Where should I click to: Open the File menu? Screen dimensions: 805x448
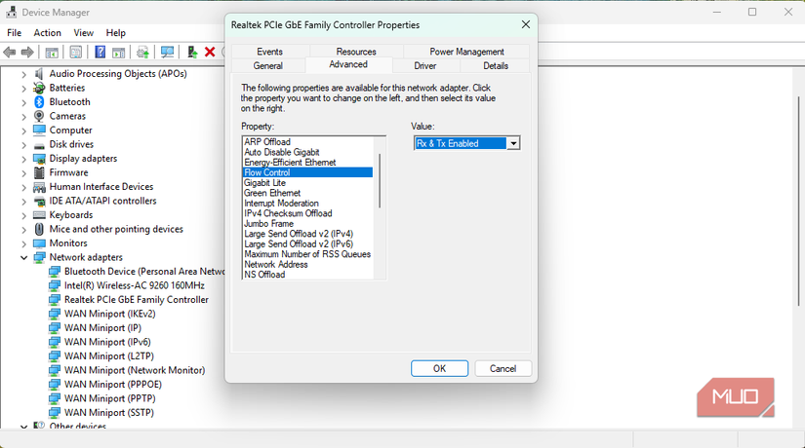[x=14, y=33]
